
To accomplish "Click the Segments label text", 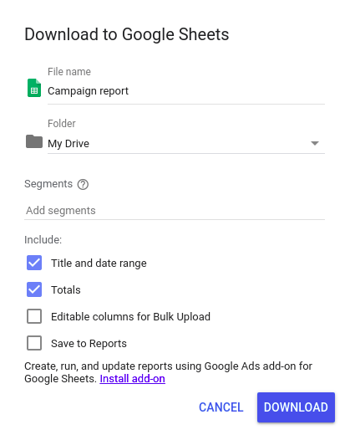I will tap(48, 184).
